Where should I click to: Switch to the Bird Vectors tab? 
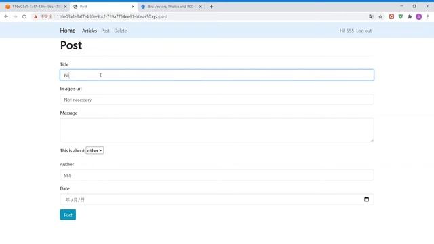(x=171, y=7)
